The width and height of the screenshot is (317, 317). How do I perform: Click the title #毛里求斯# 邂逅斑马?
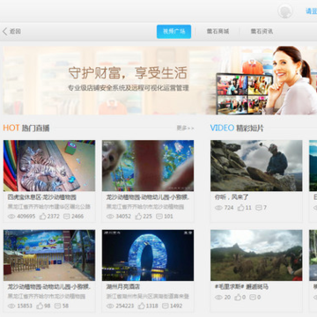(x=241, y=286)
